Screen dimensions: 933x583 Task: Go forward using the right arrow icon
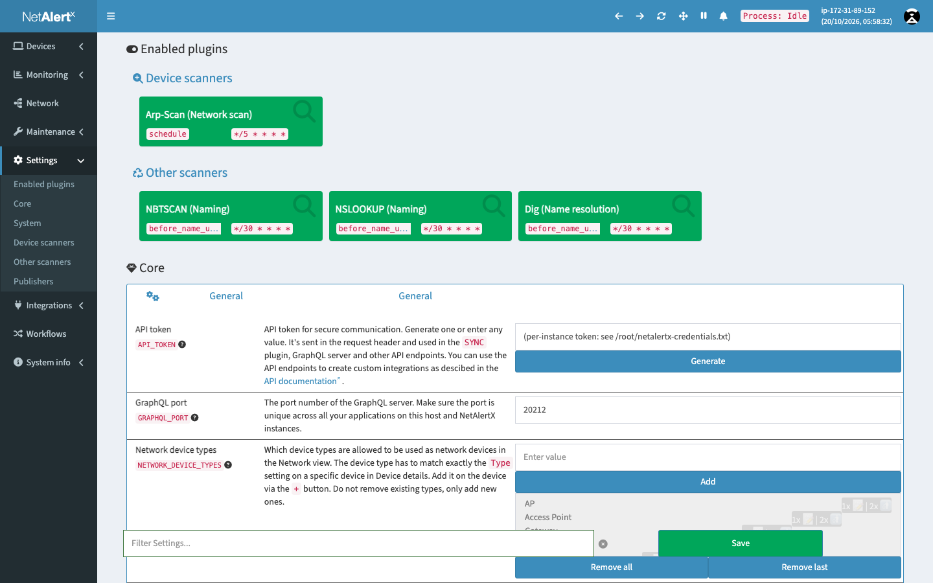coord(640,16)
